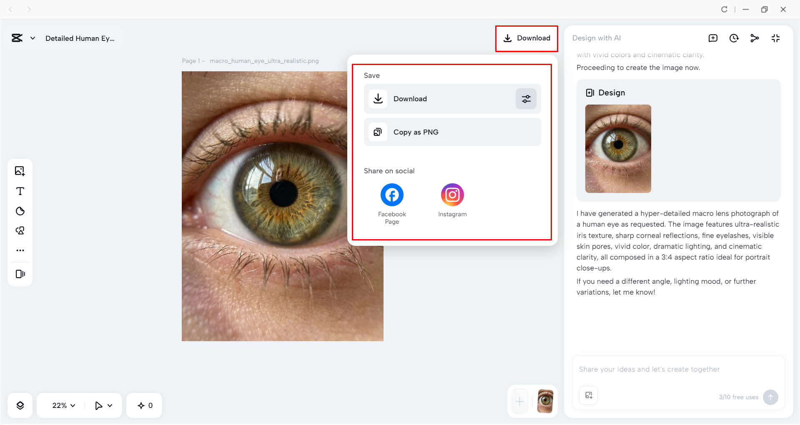
Task: Go forward with title bar arrow
Action: tap(29, 10)
